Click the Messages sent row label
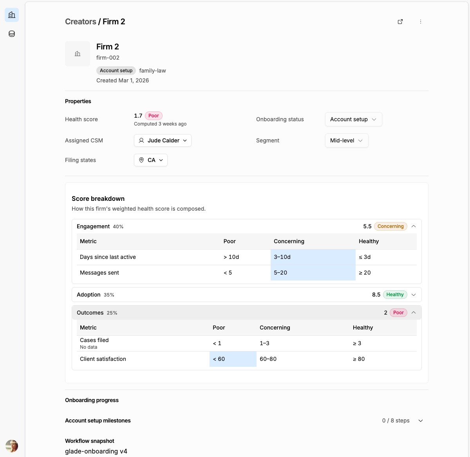Image resolution: width=470 pixels, height=457 pixels. [x=99, y=273]
